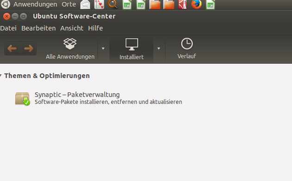
Task: Select Synaptic – Paketverwaltung entry
Action: coord(77,95)
